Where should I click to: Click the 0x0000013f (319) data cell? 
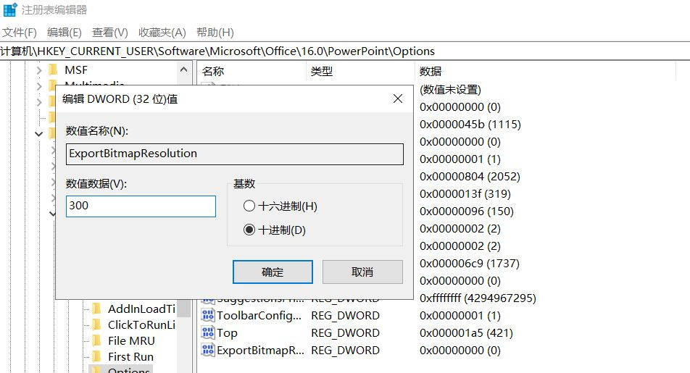[465, 194]
